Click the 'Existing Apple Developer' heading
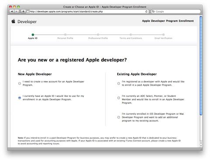Image resolution: width=210 pixels, height=161 pixels. pyautogui.click(x=137, y=74)
